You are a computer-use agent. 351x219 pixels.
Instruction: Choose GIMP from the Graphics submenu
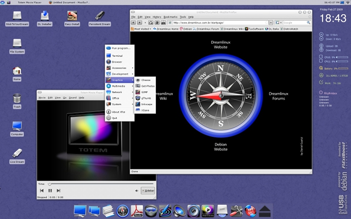145,92
